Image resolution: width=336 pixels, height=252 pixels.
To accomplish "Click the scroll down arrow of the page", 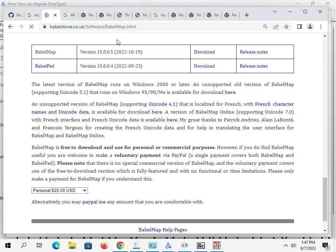I will [x=325, y=231].
